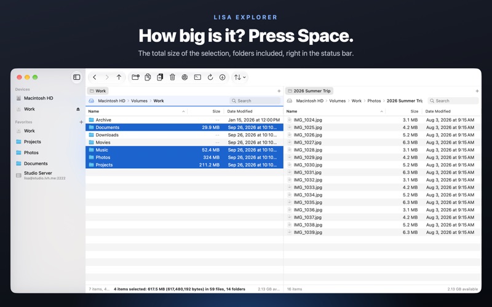Select the Archive folder row

184,120
